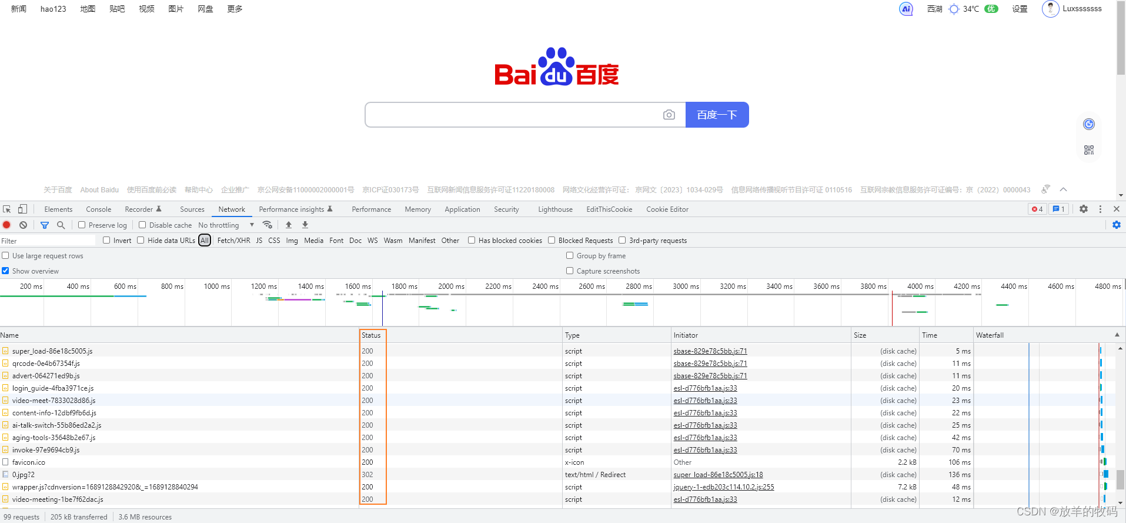Screen dimensions: 1126x523
Task: Open the No throttling dropdown
Action: tap(226, 225)
